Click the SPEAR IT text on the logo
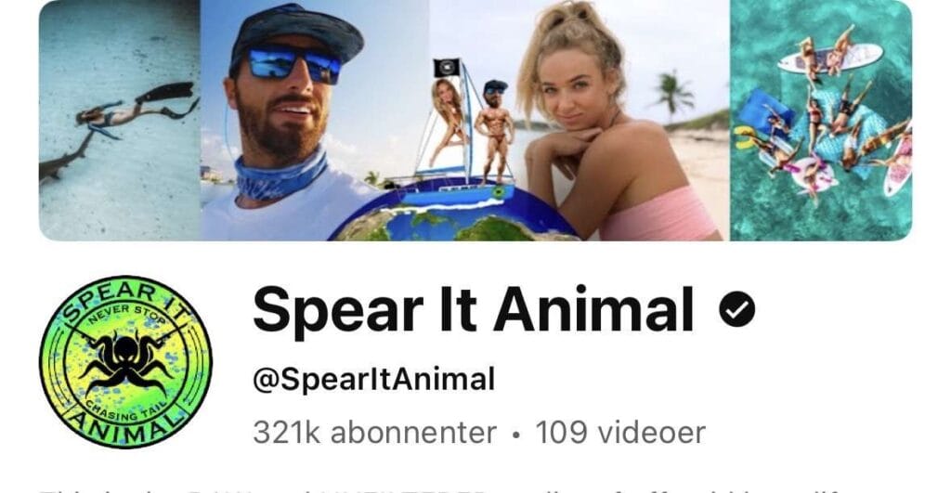 tap(124, 300)
